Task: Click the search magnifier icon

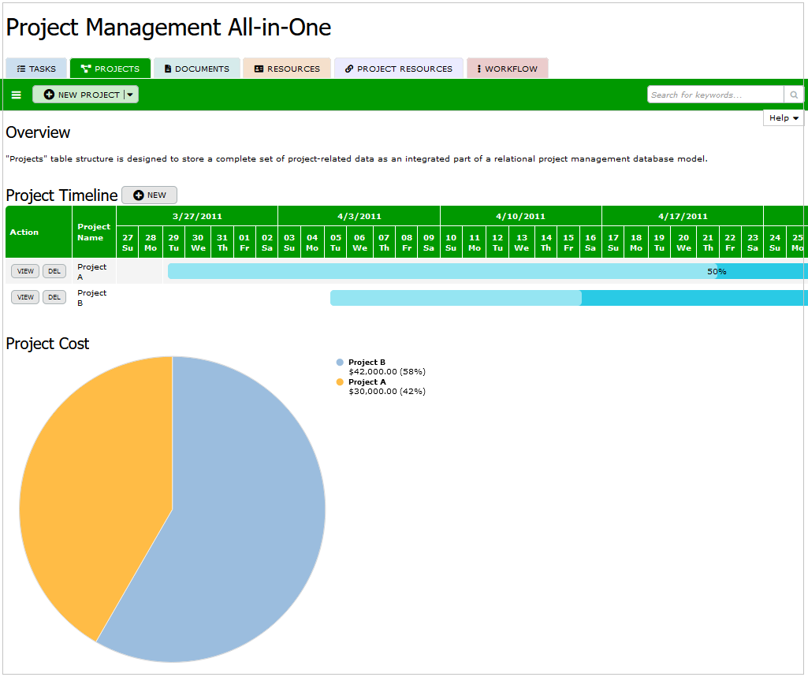Action: pos(794,95)
